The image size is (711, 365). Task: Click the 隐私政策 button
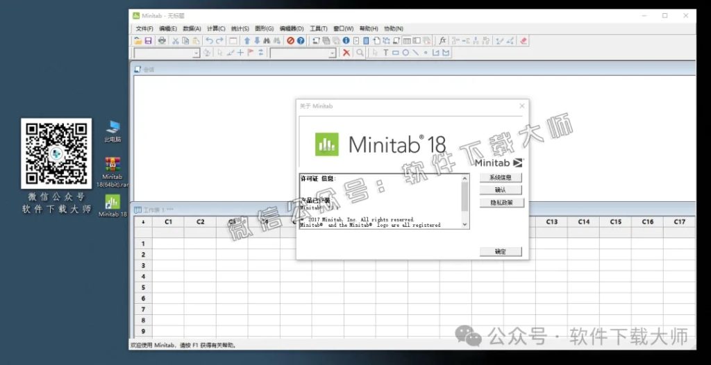click(x=501, y=203)
